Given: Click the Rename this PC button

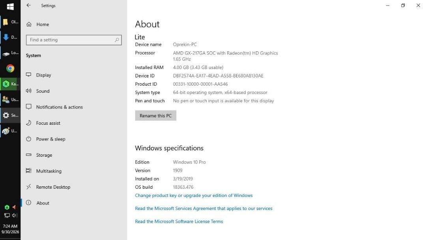Looking at the screenshot, I should coord(156,116).
